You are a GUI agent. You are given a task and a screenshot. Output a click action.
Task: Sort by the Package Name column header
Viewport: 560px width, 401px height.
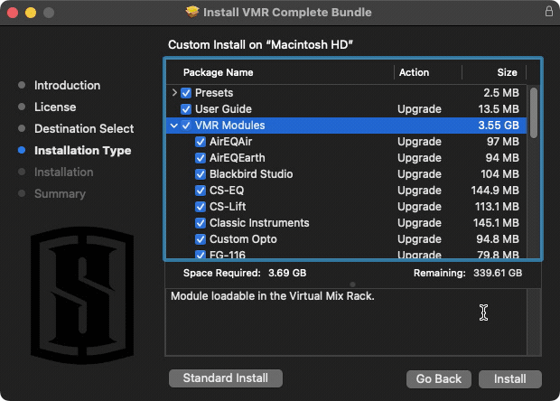tap(219, 72)
